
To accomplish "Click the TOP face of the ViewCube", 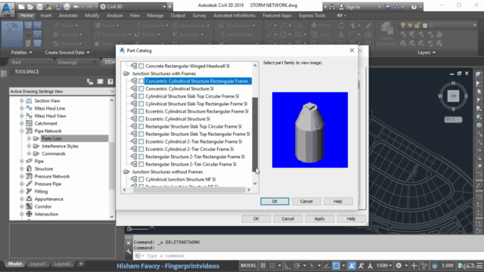I will coord(453,96).
